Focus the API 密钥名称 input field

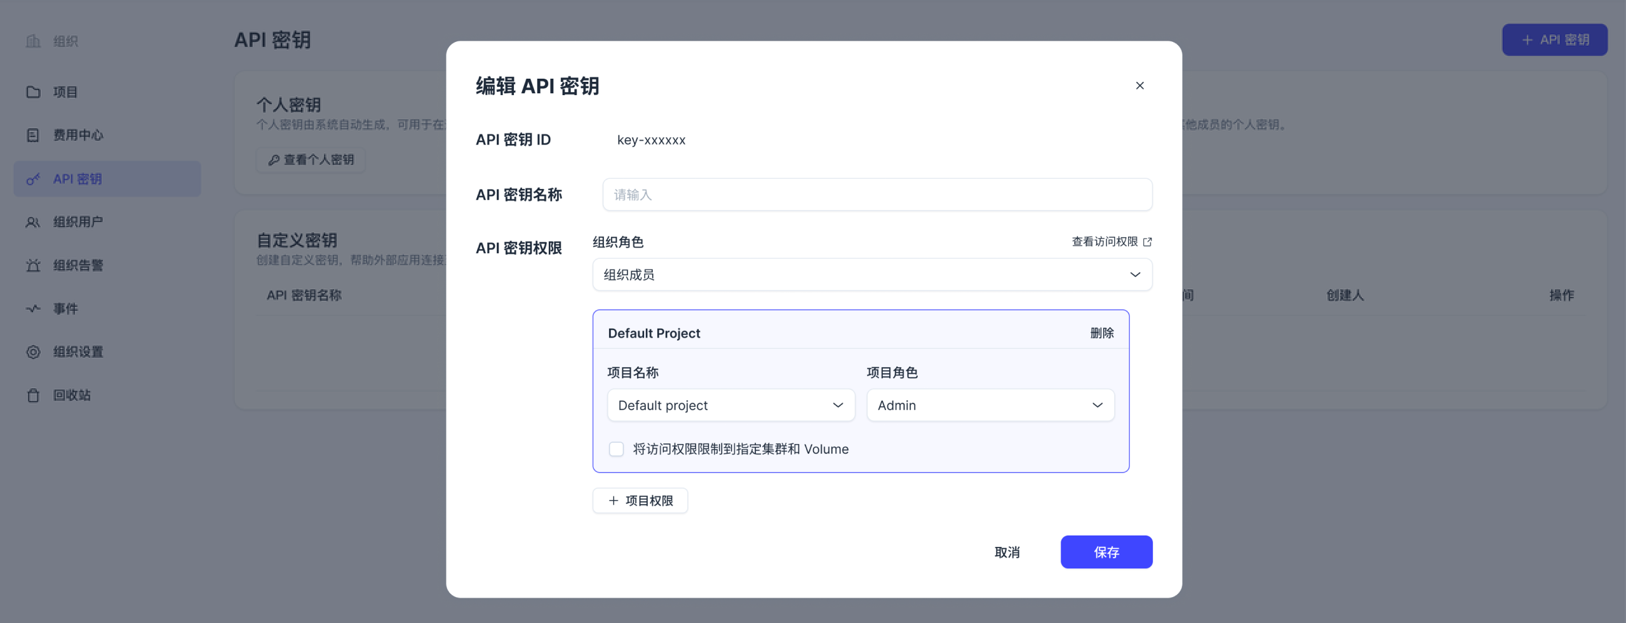pos(877,195)
